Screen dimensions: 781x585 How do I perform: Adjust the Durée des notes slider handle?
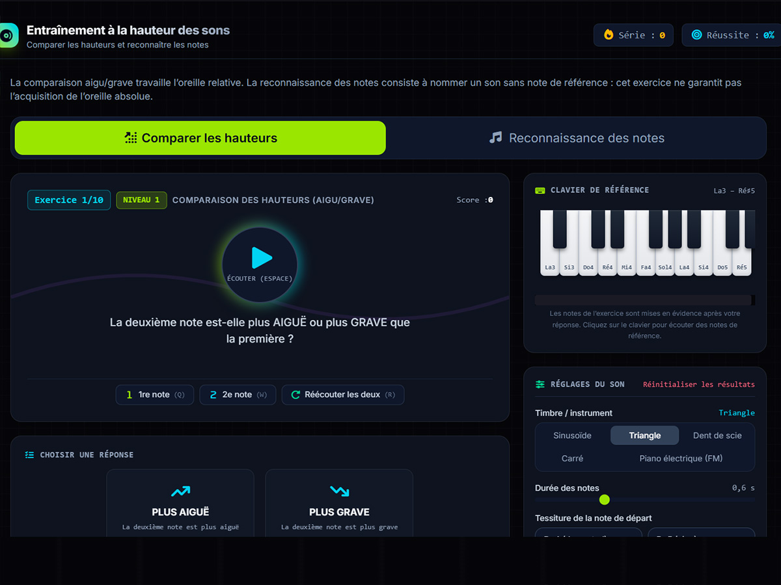tap(604, 499)
